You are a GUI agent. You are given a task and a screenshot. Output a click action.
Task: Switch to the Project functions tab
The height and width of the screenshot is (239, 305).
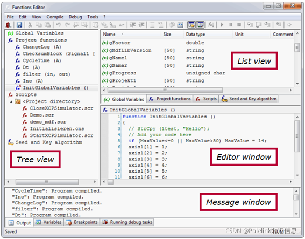[x=170, y=99]
